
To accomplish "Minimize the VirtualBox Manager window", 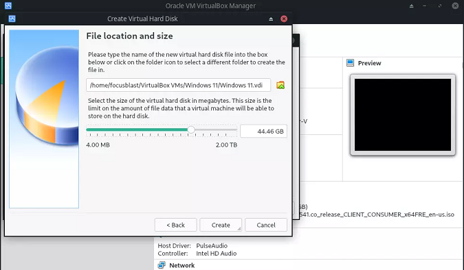I will point(425,6).
